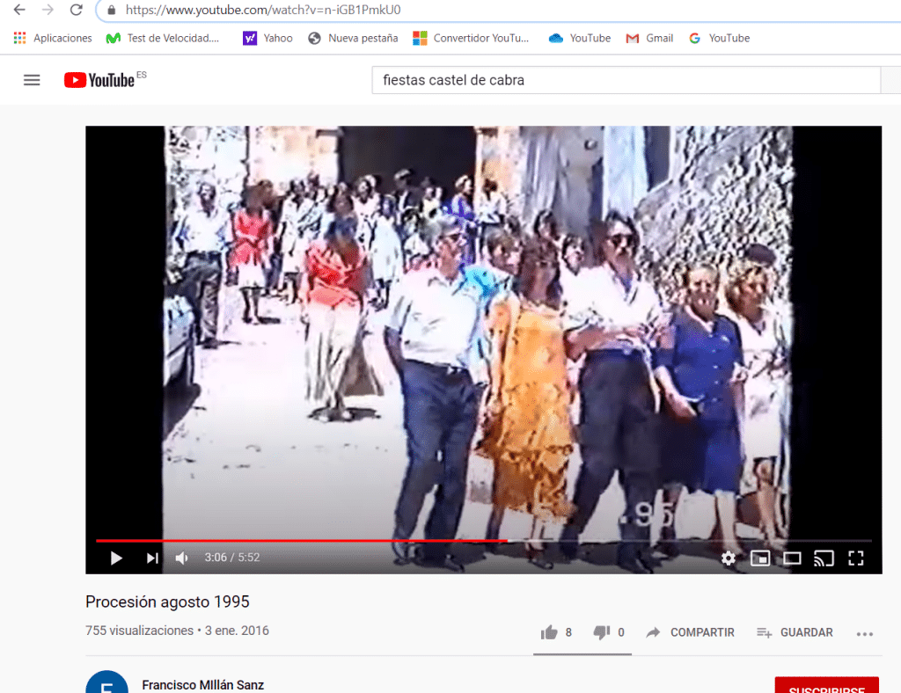Go to the YouTube home logo
The height and width of the screenshot is (693, 901).
point(99,80)
